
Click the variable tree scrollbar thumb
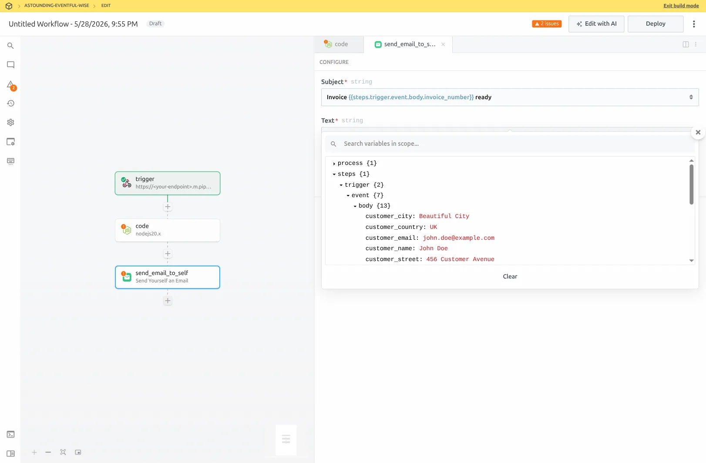click(x=691, y=185)
